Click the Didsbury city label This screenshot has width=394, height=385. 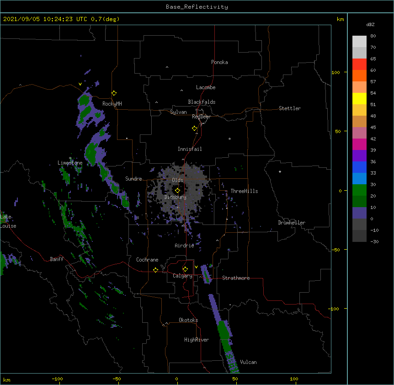[176, 197]
